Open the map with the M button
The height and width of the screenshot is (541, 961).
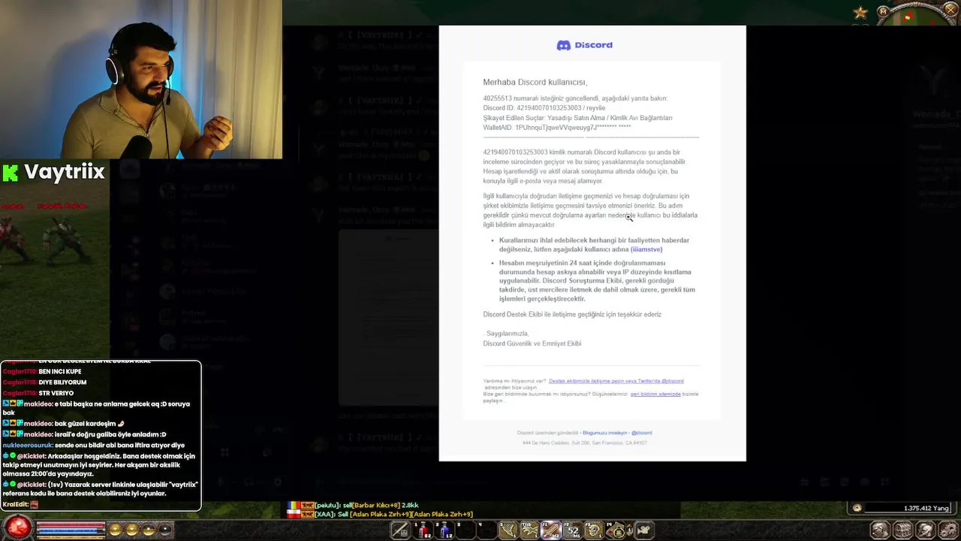(883, 11)
